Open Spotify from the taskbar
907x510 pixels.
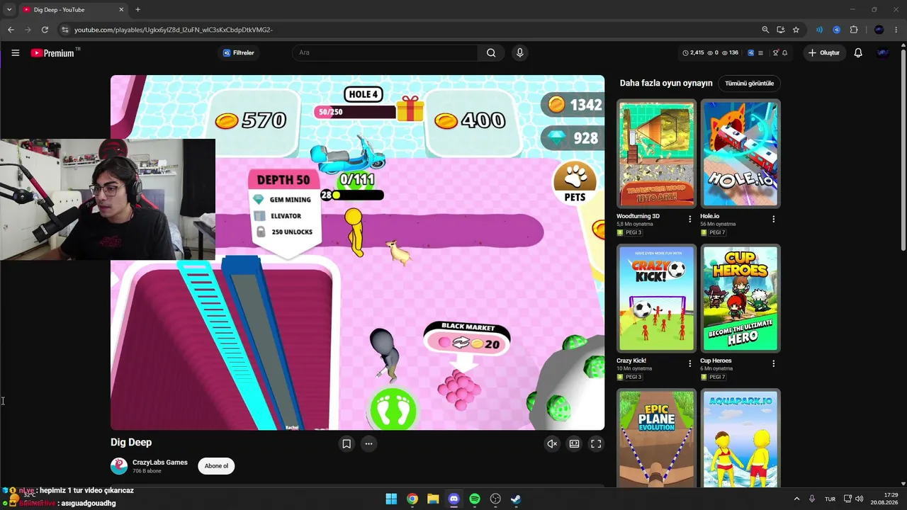pyautogui.click(x=475, y=499)
